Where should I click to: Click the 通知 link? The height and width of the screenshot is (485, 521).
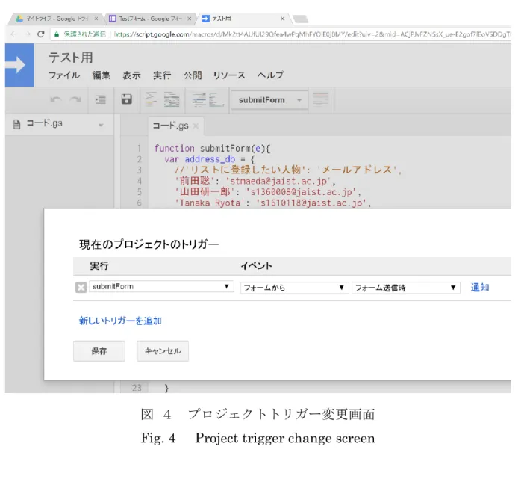click(480, 288)
